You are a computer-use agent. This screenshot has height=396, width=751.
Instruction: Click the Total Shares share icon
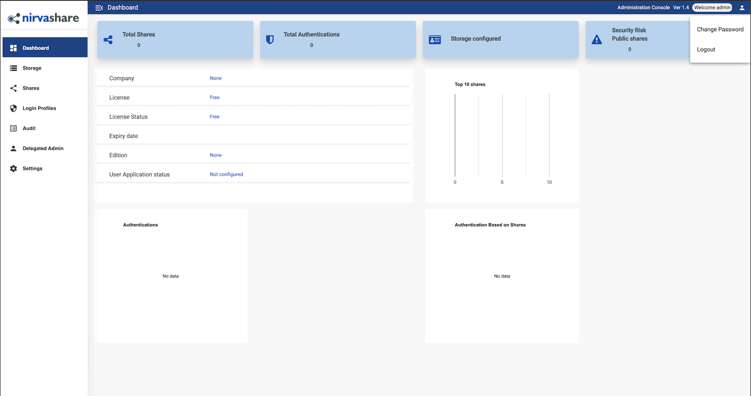pos(108,40)
